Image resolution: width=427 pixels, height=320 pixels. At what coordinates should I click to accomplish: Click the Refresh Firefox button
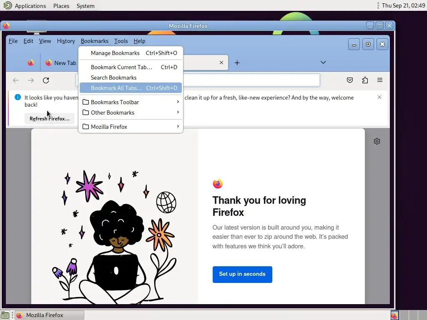(50, 119)
